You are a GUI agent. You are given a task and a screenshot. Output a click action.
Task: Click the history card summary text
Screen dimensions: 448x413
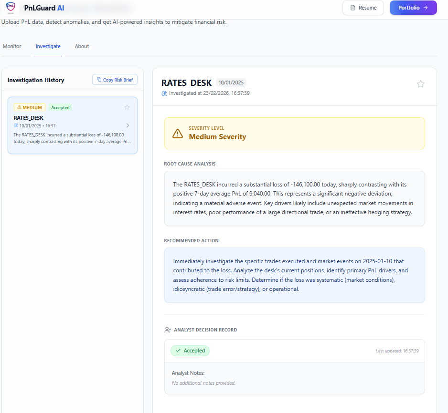coord(72,138)
